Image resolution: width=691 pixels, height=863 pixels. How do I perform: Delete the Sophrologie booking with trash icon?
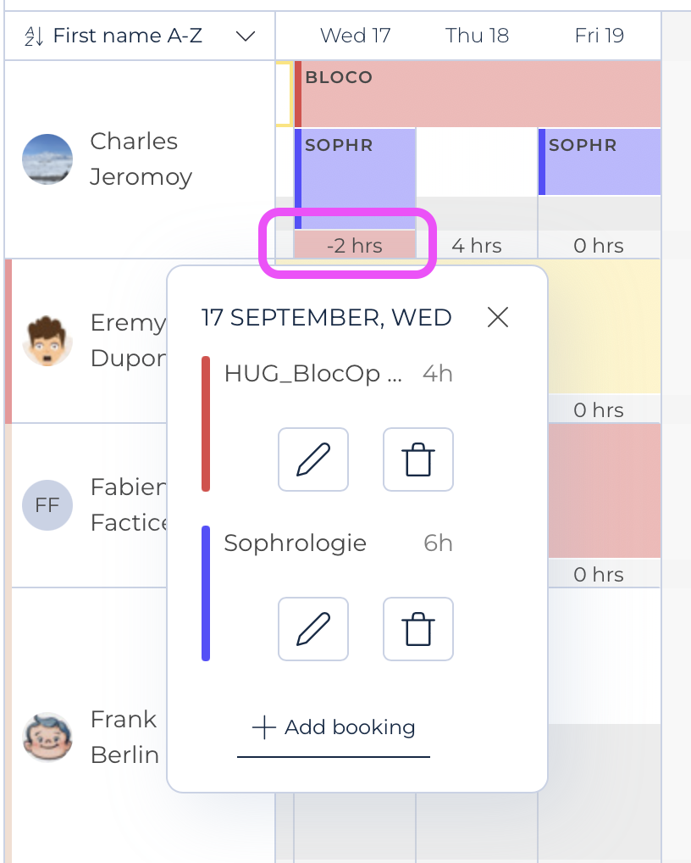pos(417,628)
